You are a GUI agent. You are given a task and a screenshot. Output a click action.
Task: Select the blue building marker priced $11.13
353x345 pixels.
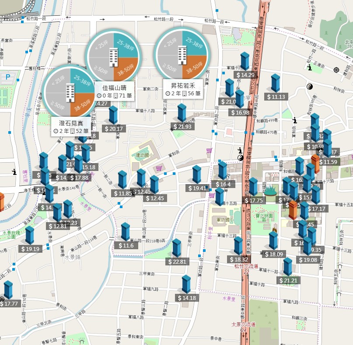click(275, 83)
